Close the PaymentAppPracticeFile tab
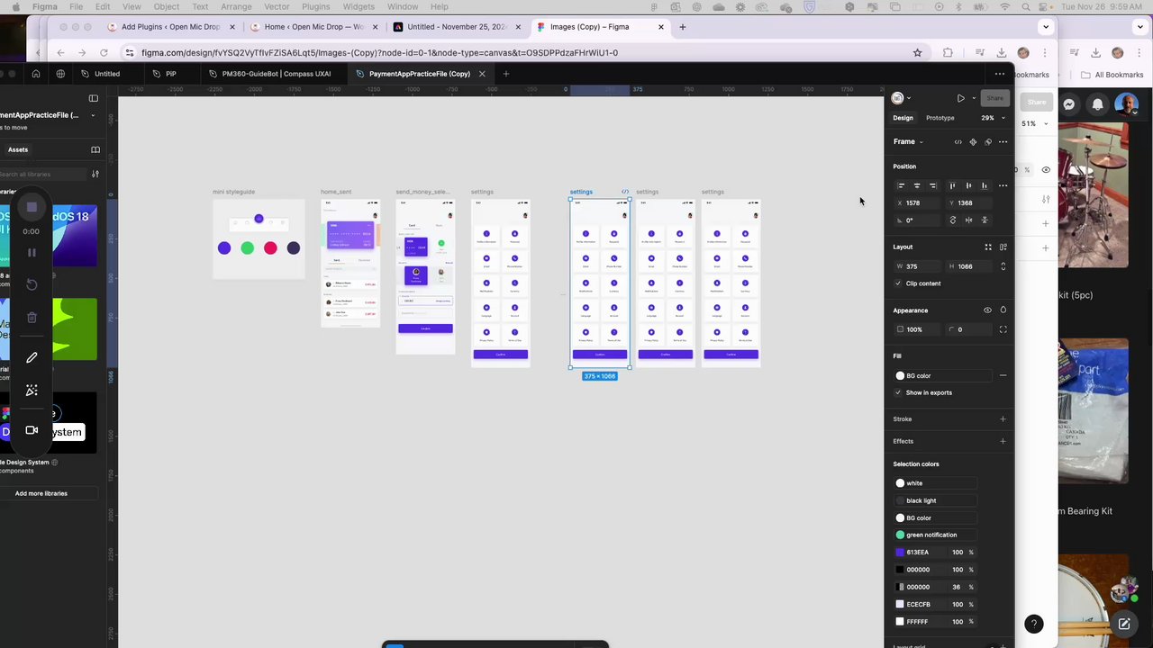 [x=482, y=74]
